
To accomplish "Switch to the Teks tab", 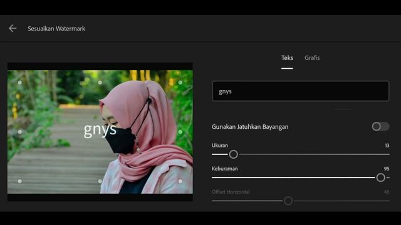I will tap(287, 58).
